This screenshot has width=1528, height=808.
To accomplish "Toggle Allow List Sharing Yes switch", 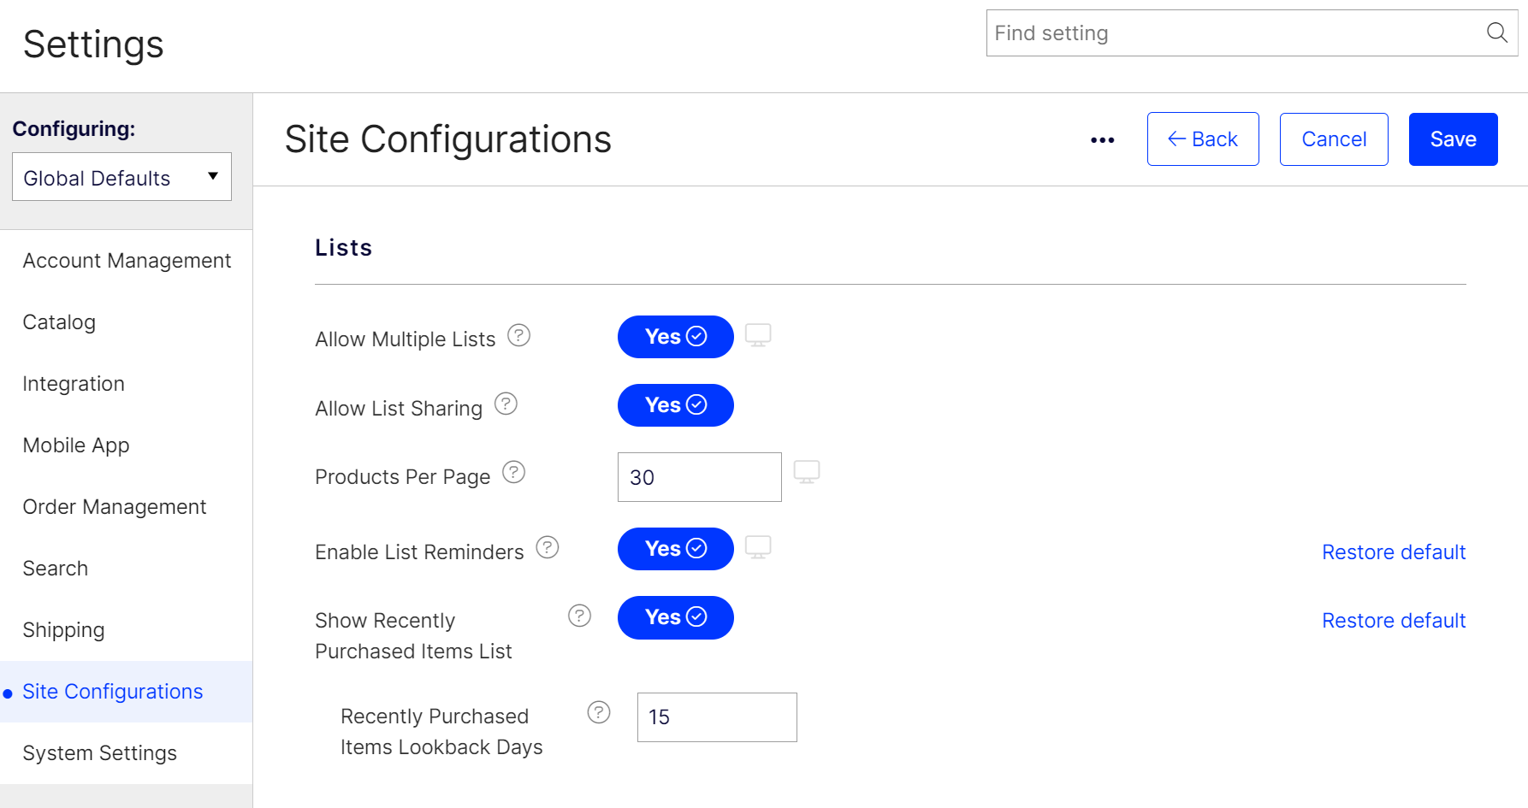I will coord(676,405).
